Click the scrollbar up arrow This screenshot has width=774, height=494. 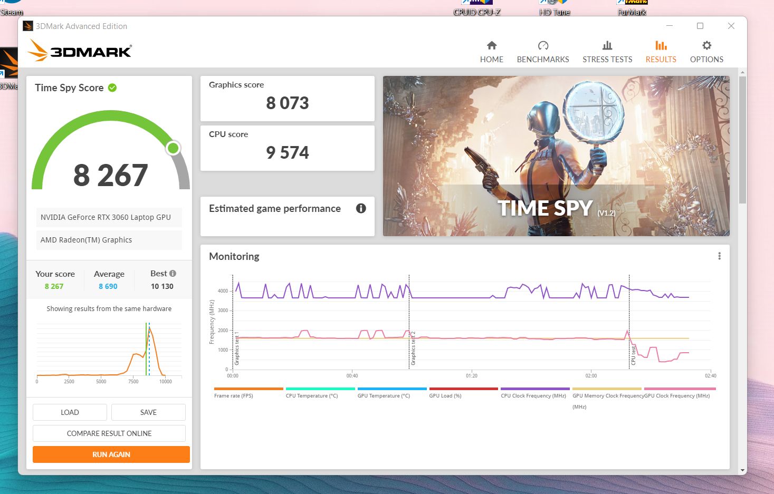coord(743,72)
